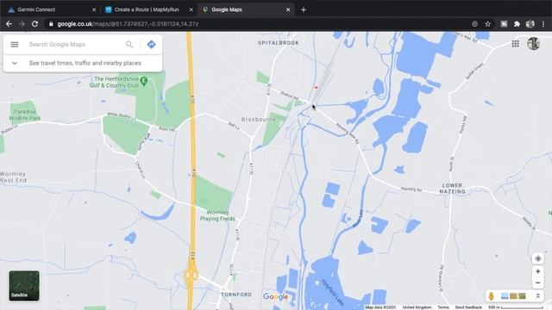This screenshot has height=310, width=552.
Task: Click the search magnifier icon
Action: 129,44
